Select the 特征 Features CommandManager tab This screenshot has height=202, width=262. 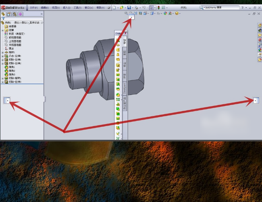tap(125, 41)
